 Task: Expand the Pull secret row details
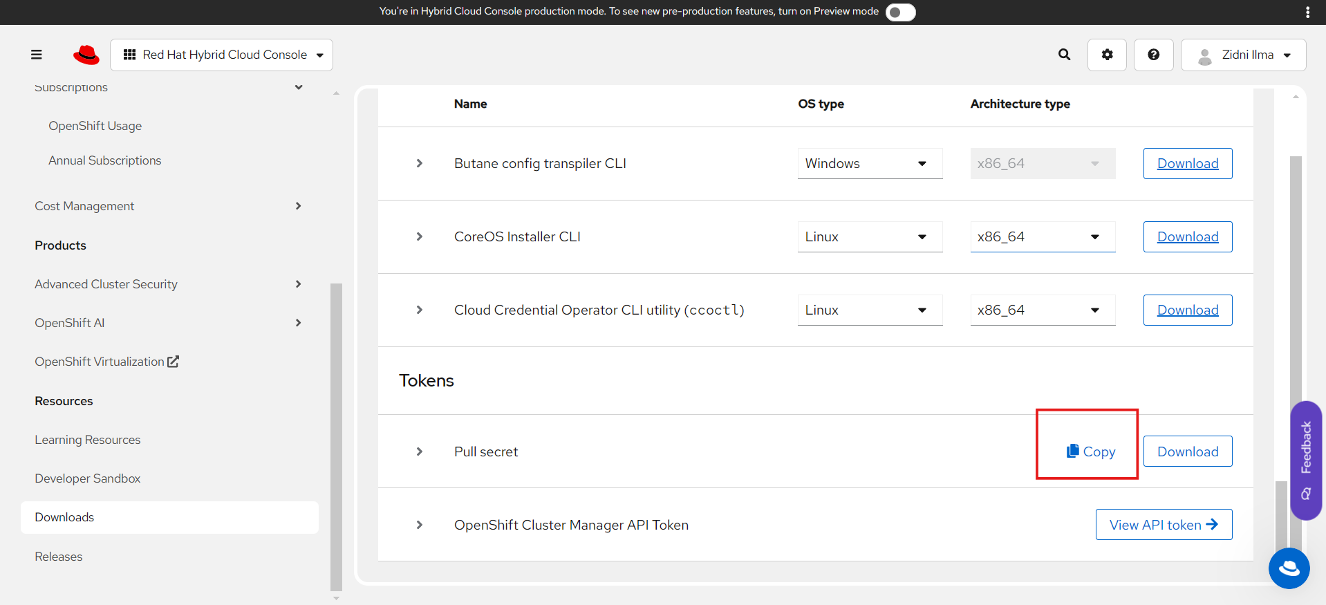tap(420, 452)
